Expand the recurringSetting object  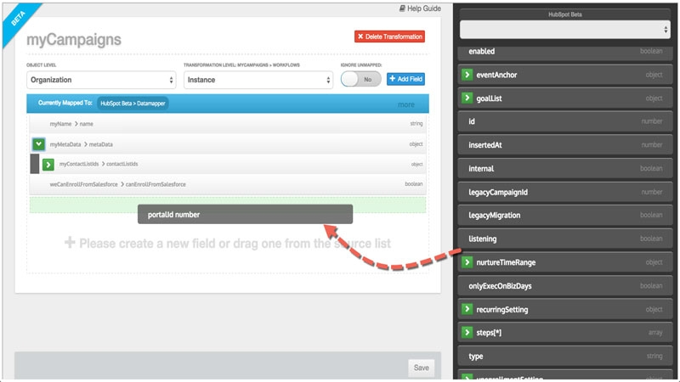tap(467, 309)
